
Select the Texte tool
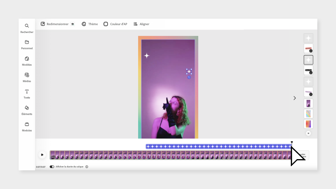tap(27, 94)
